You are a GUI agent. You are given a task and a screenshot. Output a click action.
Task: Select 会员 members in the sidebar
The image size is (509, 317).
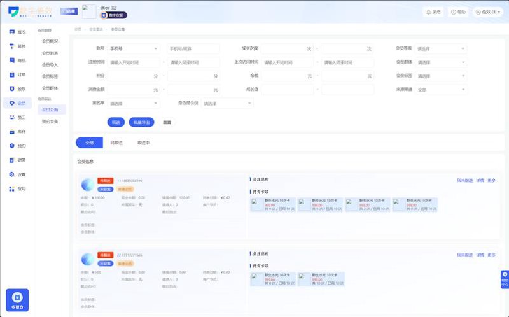17,103
